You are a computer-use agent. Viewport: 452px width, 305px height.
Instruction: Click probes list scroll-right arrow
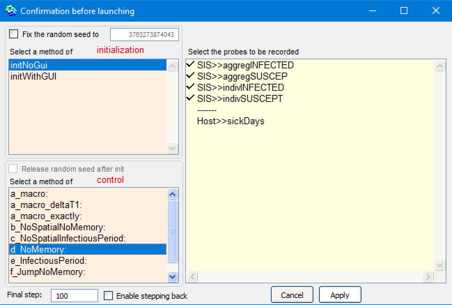[428, 277]
